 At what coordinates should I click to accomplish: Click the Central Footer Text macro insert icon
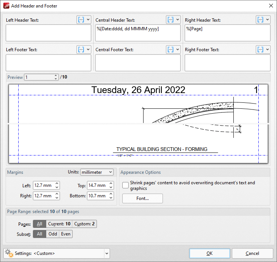(x=170, y=49)
